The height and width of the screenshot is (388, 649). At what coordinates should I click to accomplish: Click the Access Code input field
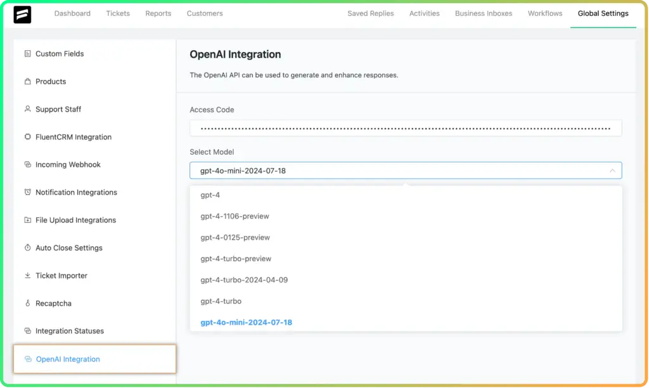(x=406, y=128)
